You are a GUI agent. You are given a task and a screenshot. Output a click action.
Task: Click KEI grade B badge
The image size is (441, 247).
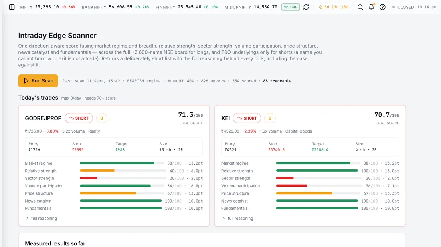(x=270, y=118)
